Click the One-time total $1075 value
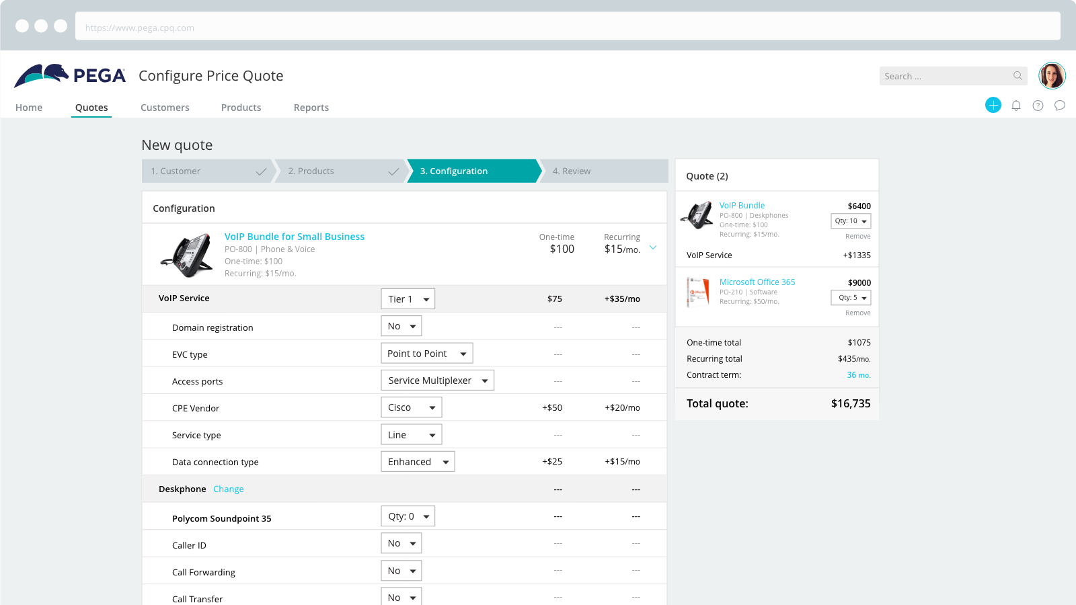The image size is (1076, 605). pyautogui.click(x=859, y=343)
